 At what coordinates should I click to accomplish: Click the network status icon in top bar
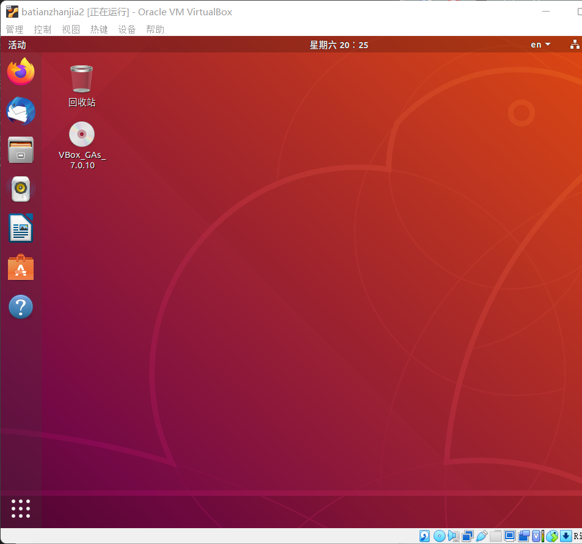pyautogui.click(x=575, y=45)
